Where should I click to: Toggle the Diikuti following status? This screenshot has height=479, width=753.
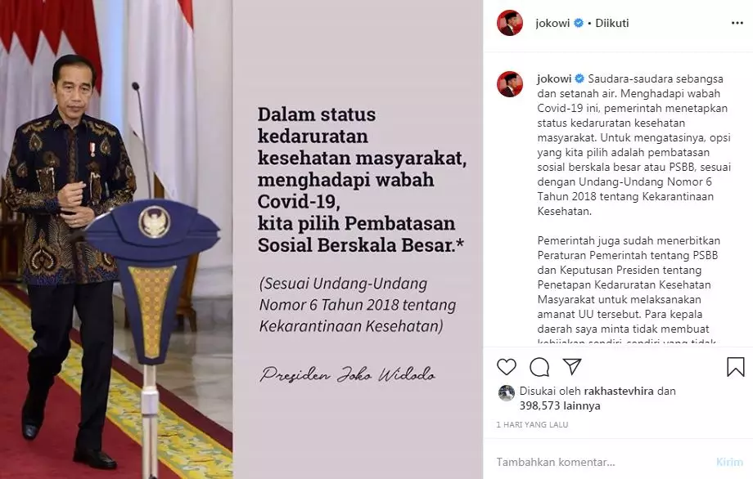[612, 23]
